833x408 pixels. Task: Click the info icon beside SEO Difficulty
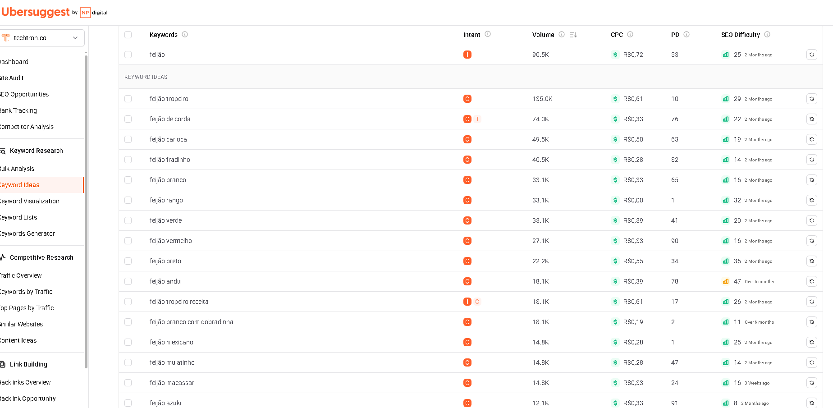click(768, 35)
